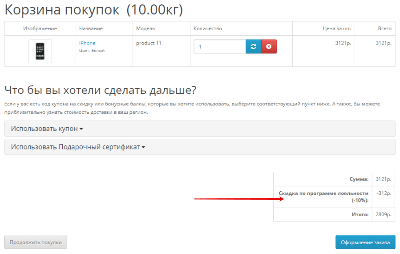Click the "Изображение" column header
The image size is (400, 254).
coord(40,28)
